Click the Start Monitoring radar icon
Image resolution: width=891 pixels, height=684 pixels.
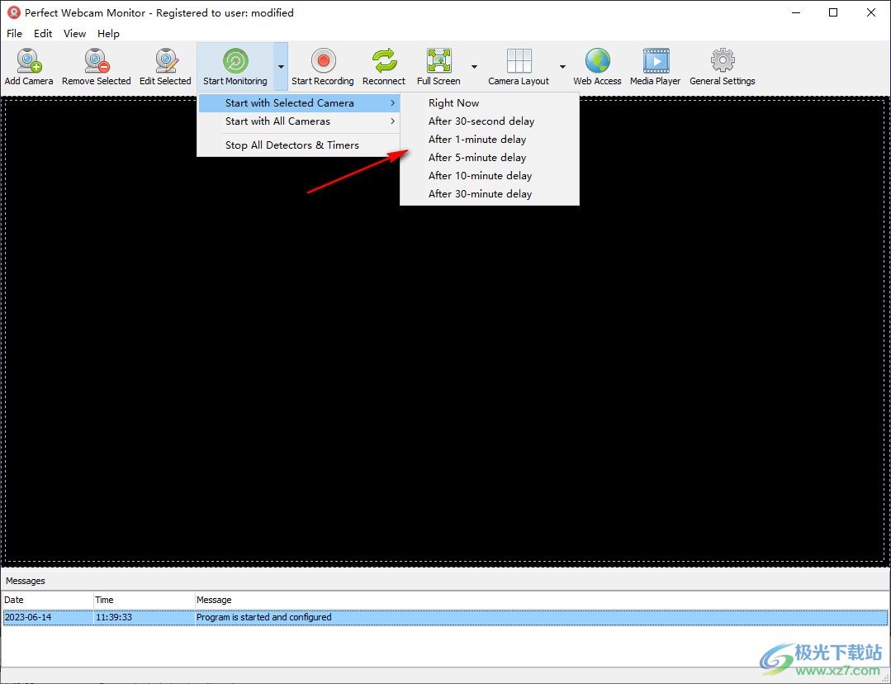pos(235,60)
